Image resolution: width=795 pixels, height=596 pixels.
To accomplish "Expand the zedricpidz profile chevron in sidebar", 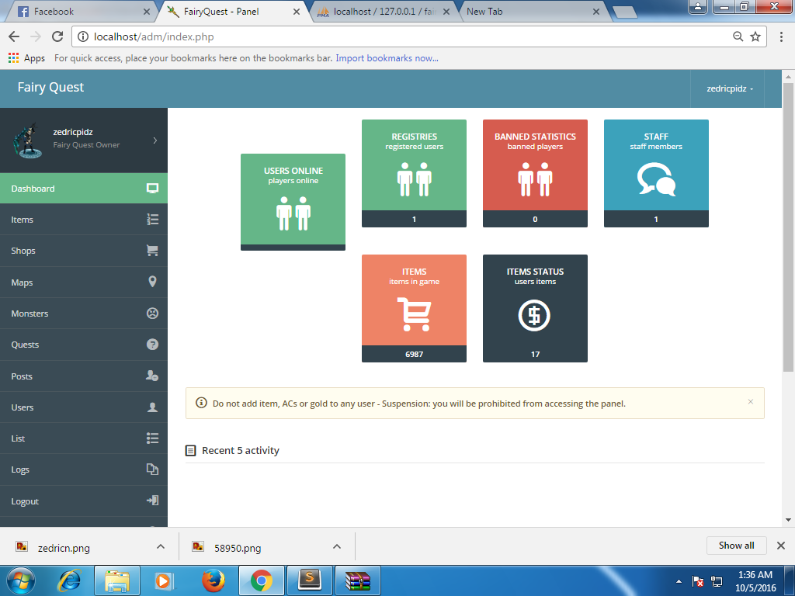I will (x=155, y=140).
